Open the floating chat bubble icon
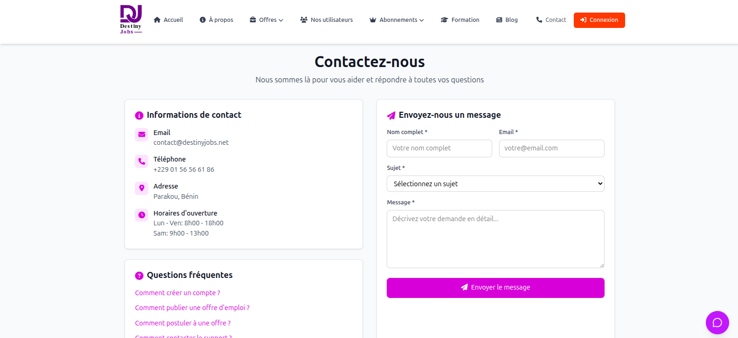The height and width of the screenshot is (338, 738). [717, 323]
